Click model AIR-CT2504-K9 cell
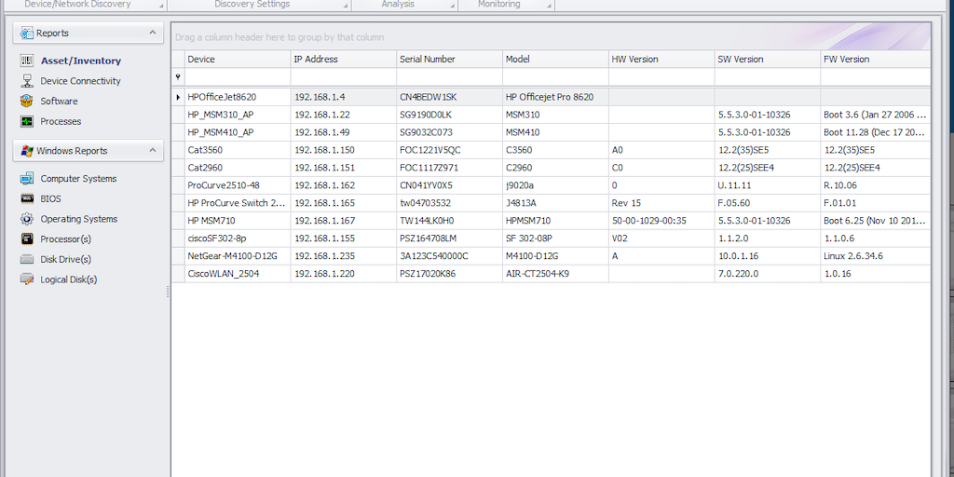Image resolution: width=954 pixels, height=477 pixels. (555, 273)
